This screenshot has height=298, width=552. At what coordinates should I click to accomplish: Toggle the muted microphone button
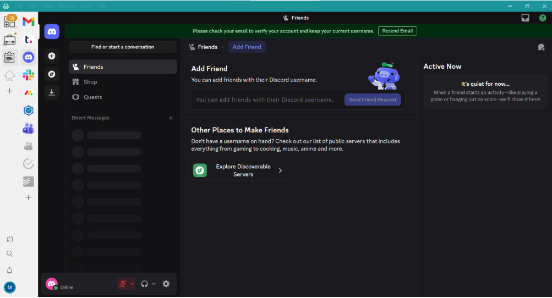point(123,284)
